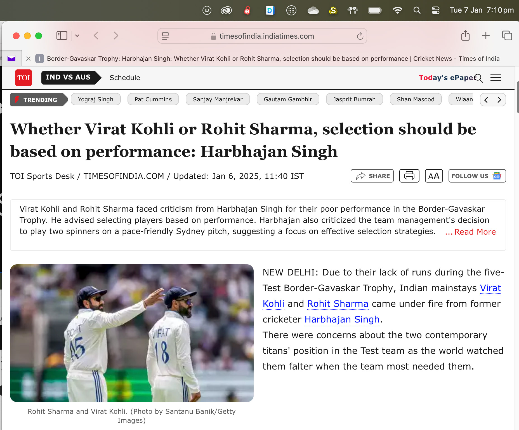Open the site search magnifier icon

click(x=479, y=78)
